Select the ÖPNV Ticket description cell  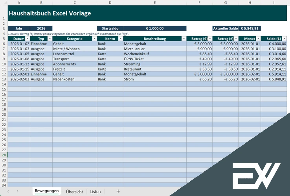pos(154,59)
